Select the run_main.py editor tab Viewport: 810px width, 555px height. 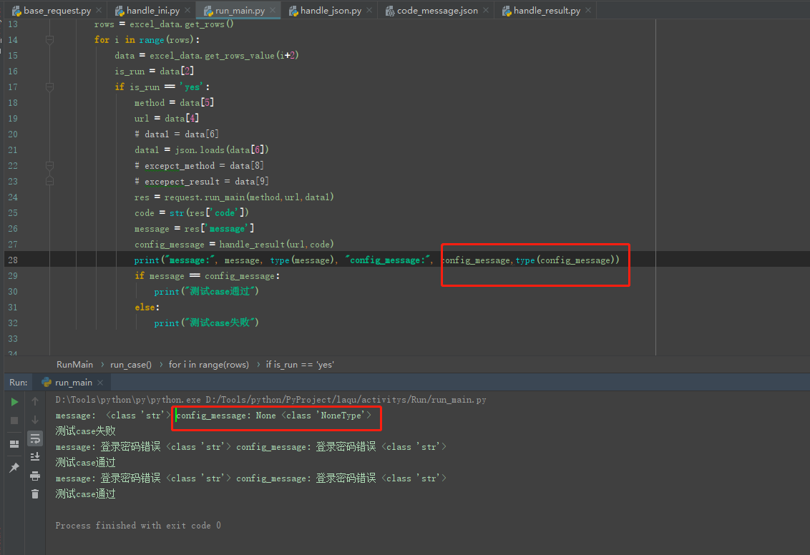click(240, 10)
